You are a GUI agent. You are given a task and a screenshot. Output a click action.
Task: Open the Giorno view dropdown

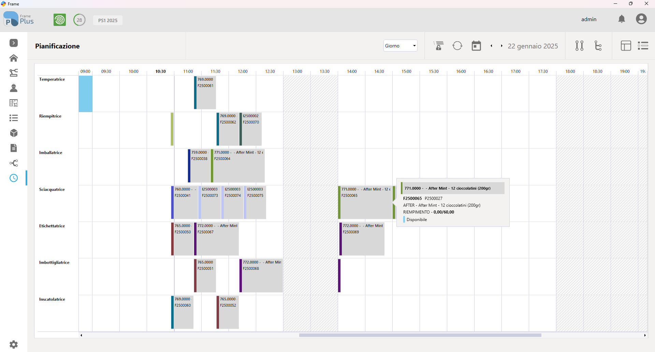[401, 46]
